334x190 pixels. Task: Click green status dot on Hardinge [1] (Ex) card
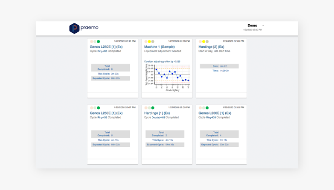point(153,108)
